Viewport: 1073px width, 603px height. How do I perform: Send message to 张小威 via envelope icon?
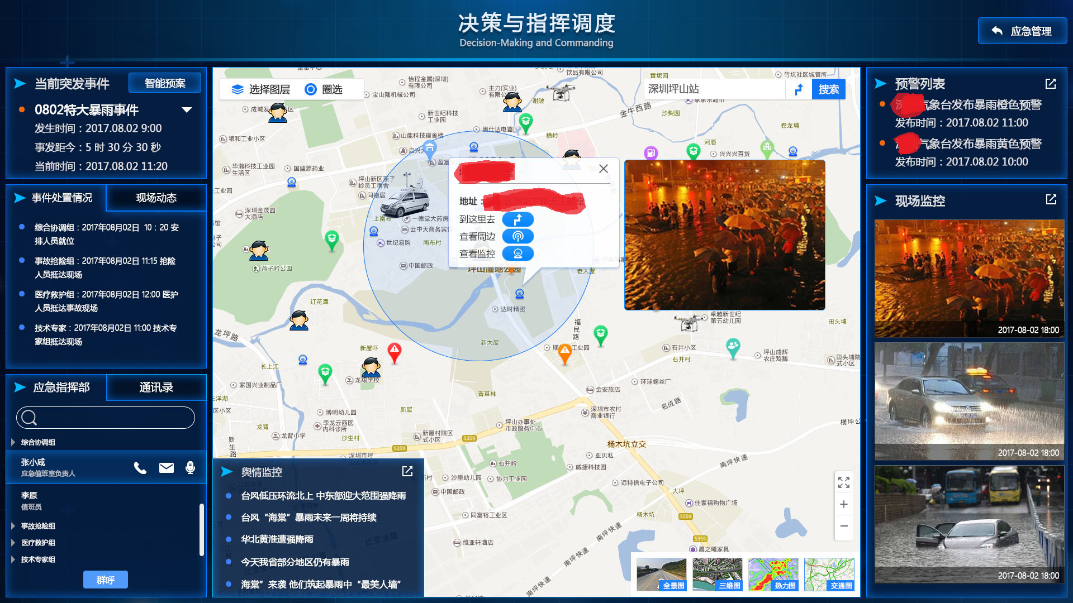coord(167,468)
